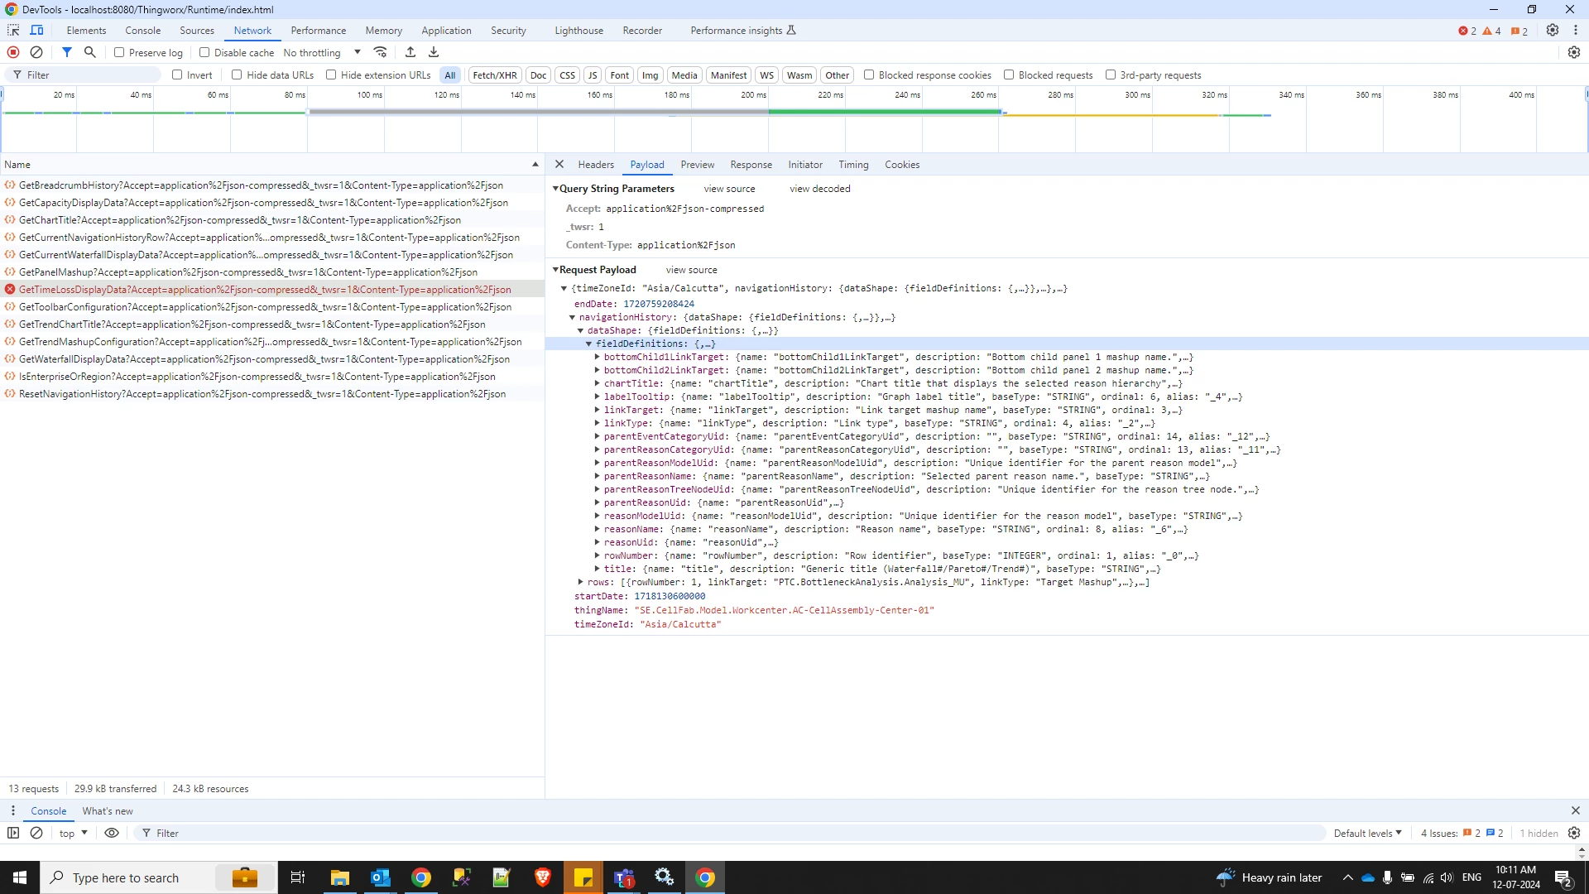Expand the rows array in payload

pyautogui.click(x=581, y=582)
